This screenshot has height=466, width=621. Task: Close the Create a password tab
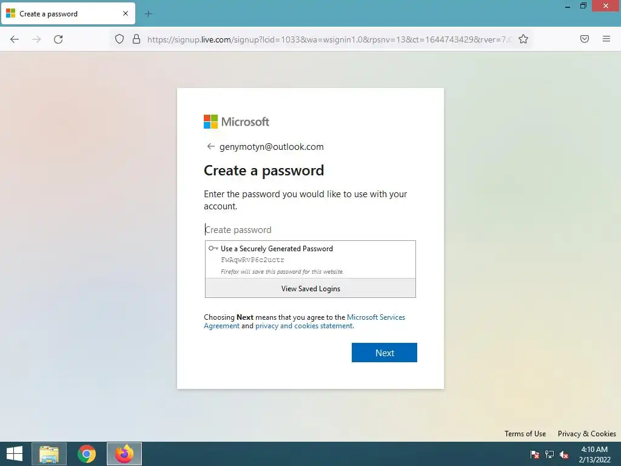point(126,13)
